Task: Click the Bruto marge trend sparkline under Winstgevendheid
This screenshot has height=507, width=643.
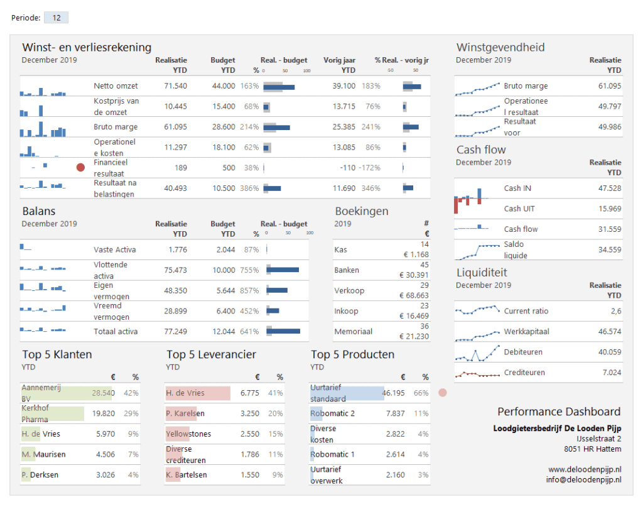Action: tap(478, 89)
